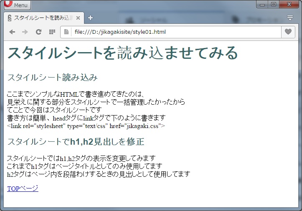Click the line これまでh1タグはページタイトル
This screenshot has width=302, height=211.
pyautogui.click(x=84, y=166)
